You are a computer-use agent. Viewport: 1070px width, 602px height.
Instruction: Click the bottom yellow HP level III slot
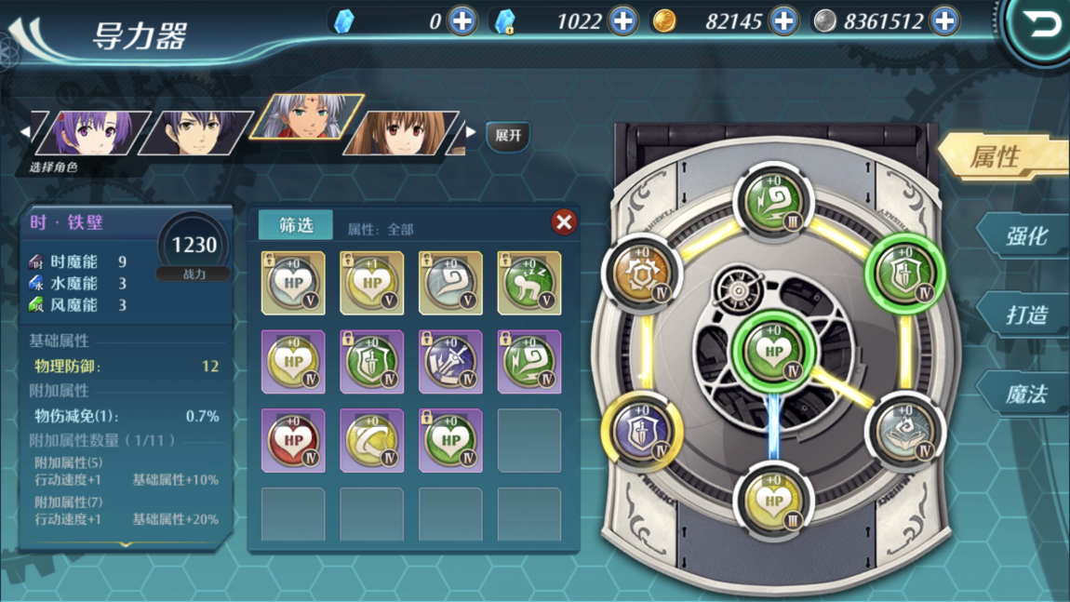773,501
